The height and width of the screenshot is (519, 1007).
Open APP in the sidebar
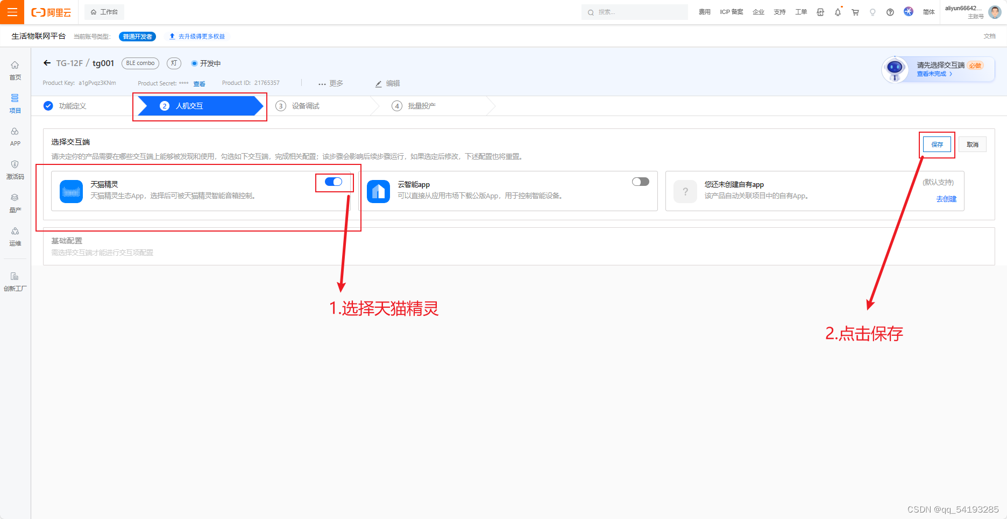point(15,137)
